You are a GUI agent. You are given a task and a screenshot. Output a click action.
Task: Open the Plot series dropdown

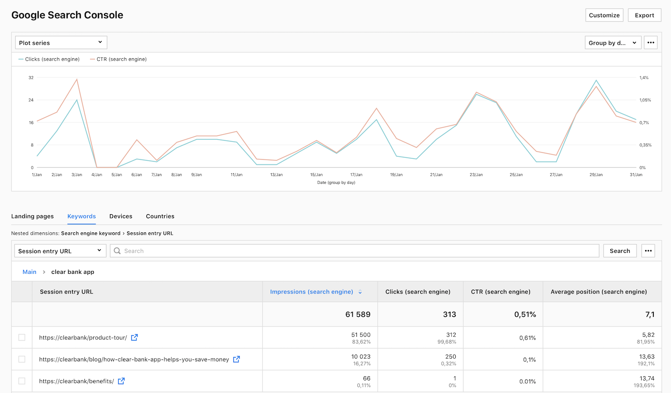click(x=61, y=43)
